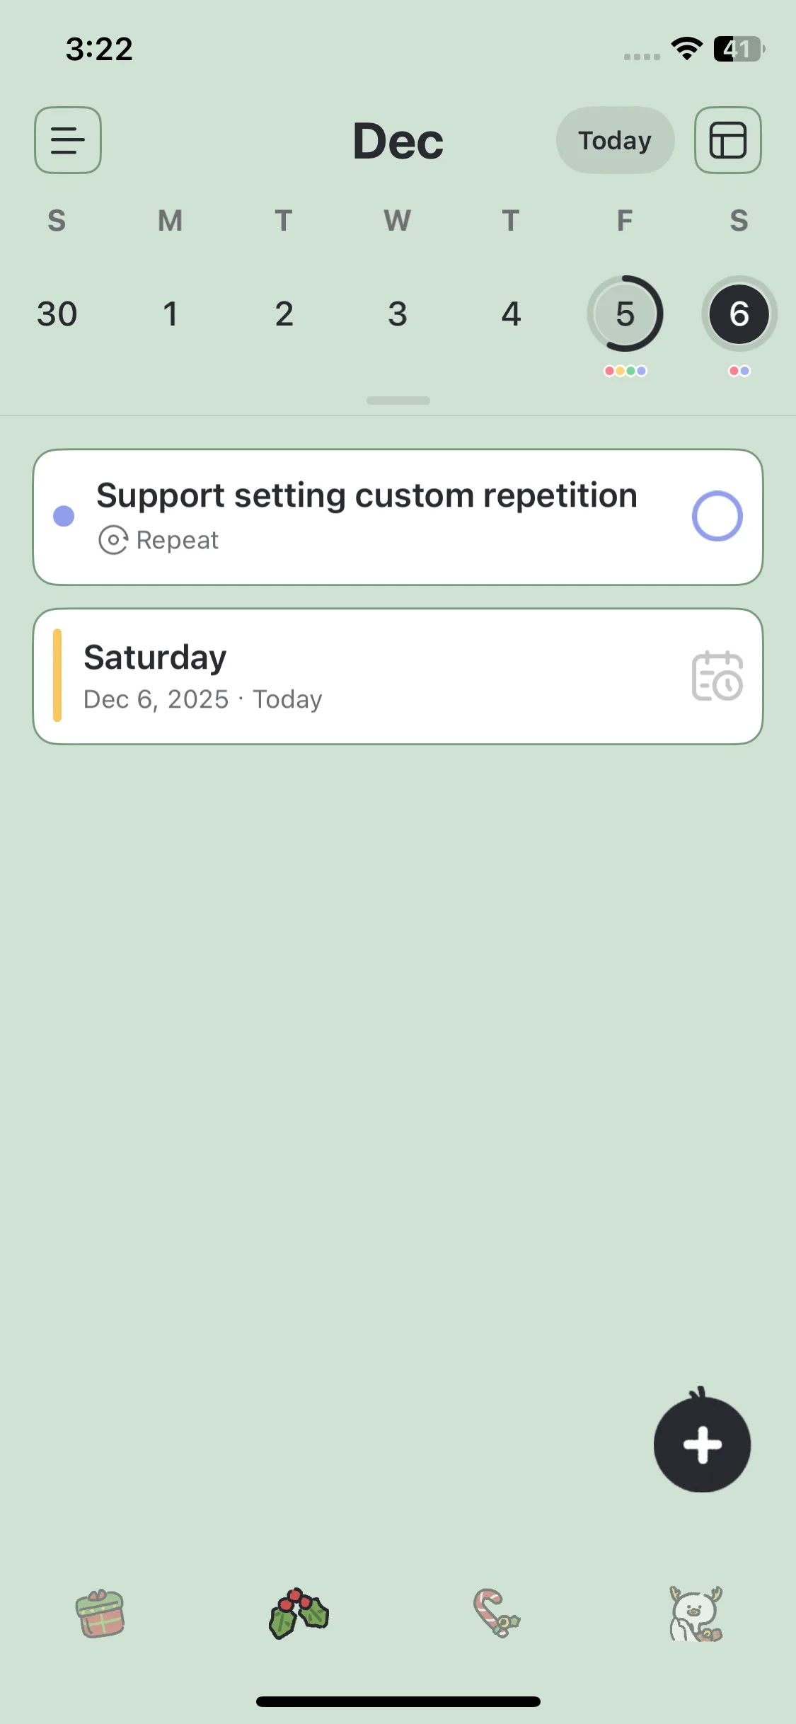Select Friday the 5th date circle

625,314
